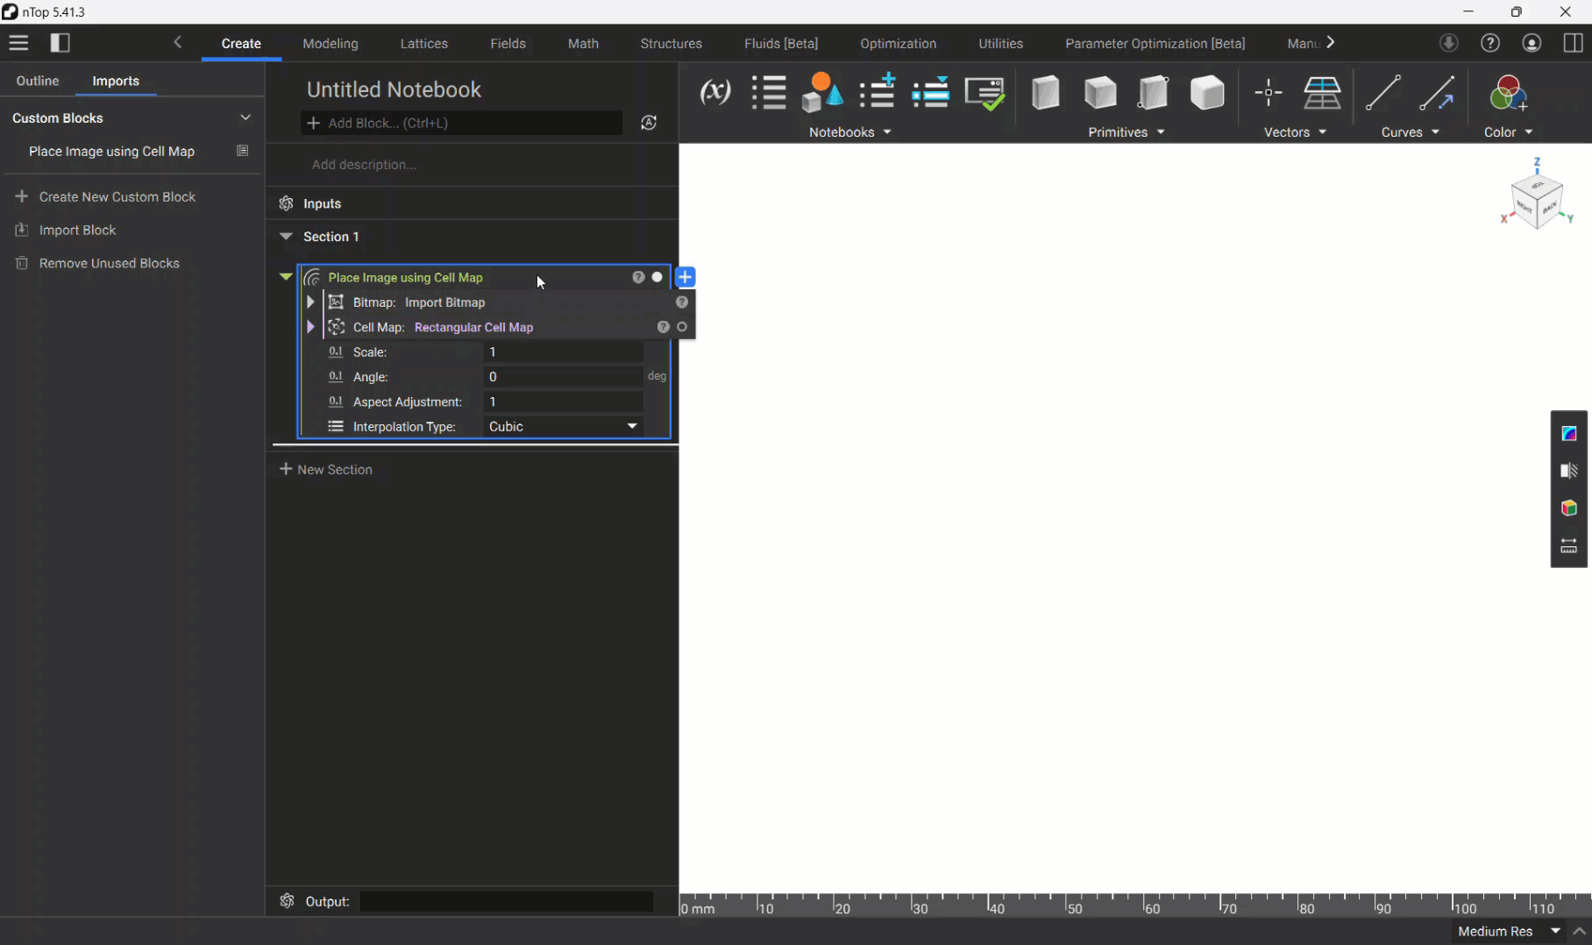Screen dimensions: 1592x945
Task: Open the Notebooks dropdown
Action: 849,131
